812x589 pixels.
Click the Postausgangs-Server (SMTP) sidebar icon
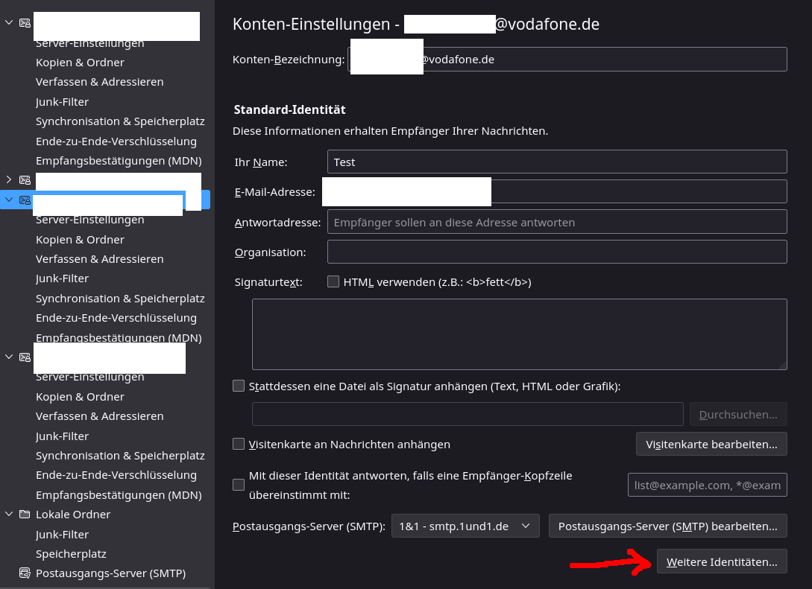tap(25, 573)
